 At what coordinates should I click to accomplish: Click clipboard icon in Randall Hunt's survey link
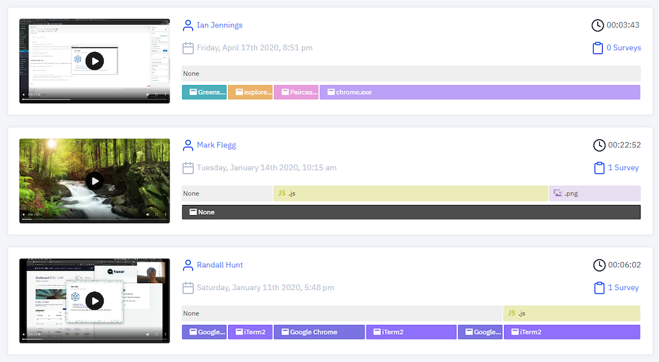pyautogui.click(x=599, y=288)
